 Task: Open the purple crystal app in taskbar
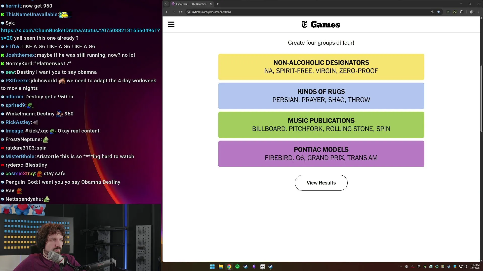click(x=254, y=266)
